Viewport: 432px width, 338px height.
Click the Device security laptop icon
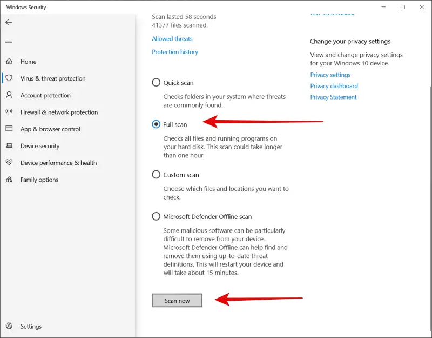pos(9,145)
